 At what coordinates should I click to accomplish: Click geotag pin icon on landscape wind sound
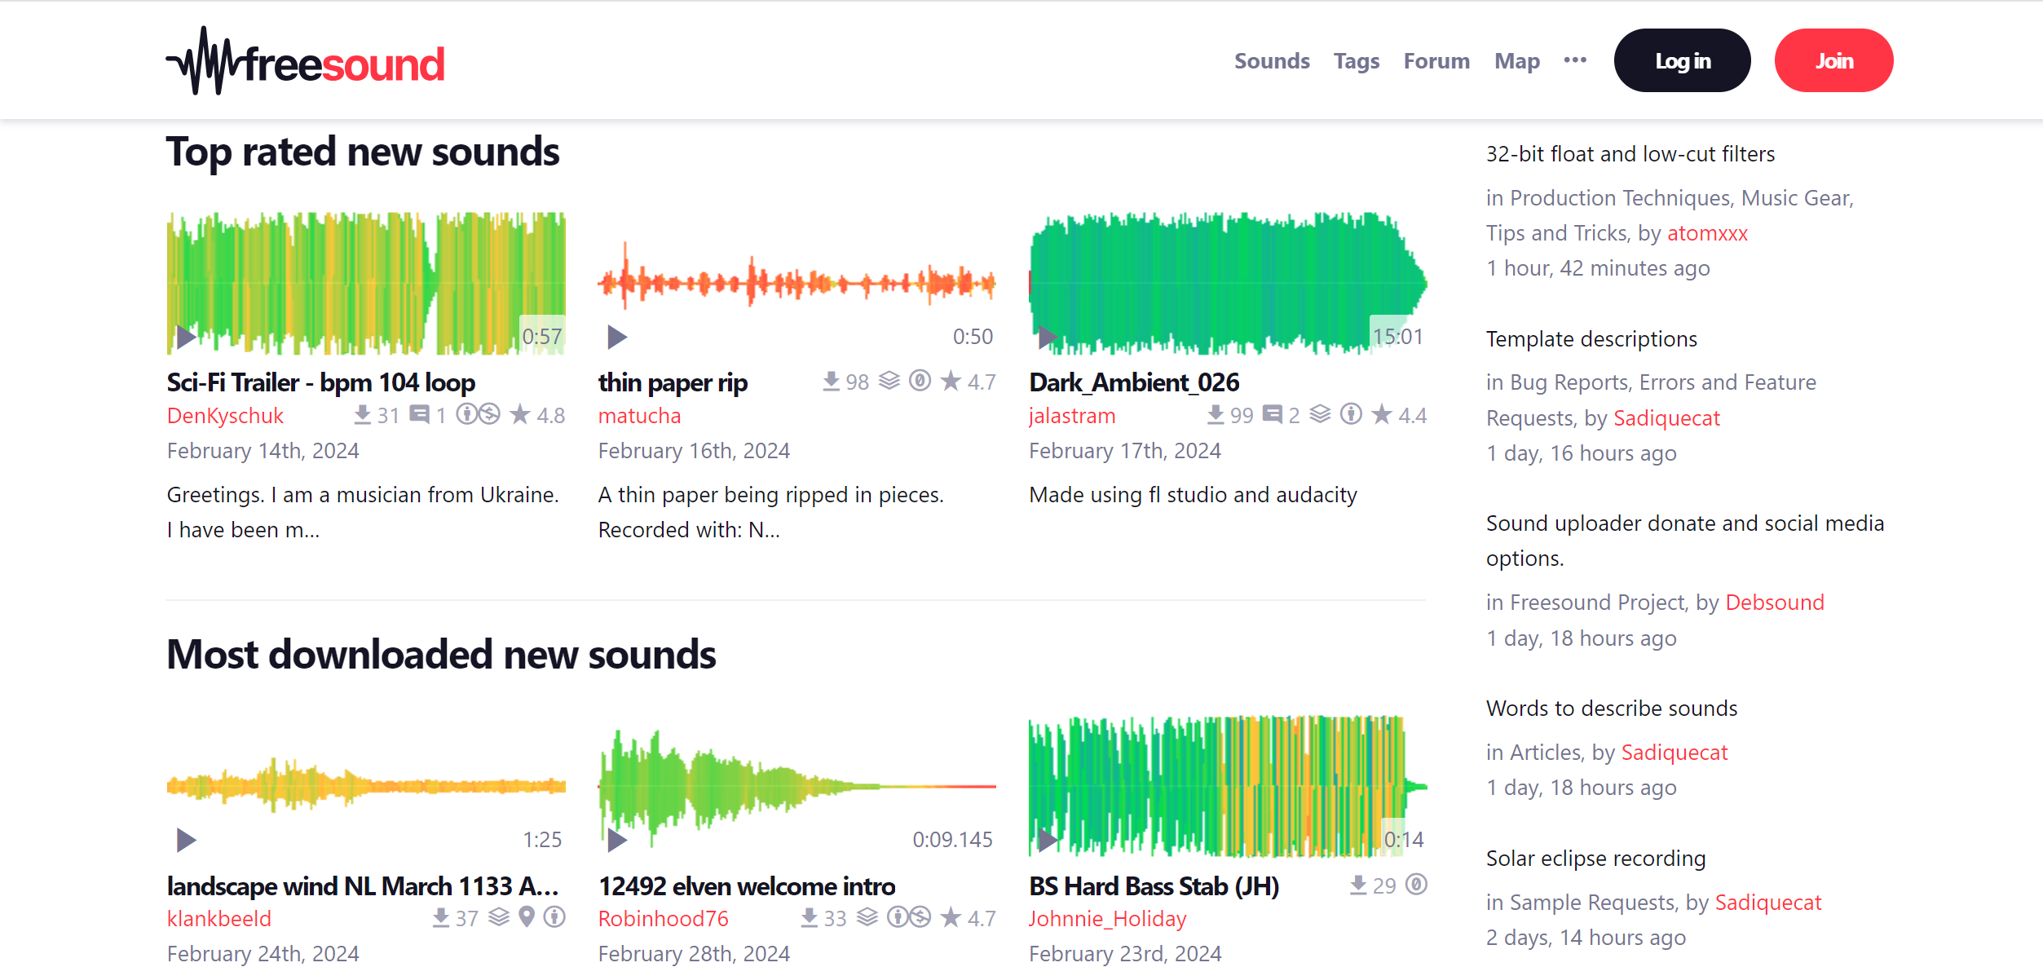point(527,917)
